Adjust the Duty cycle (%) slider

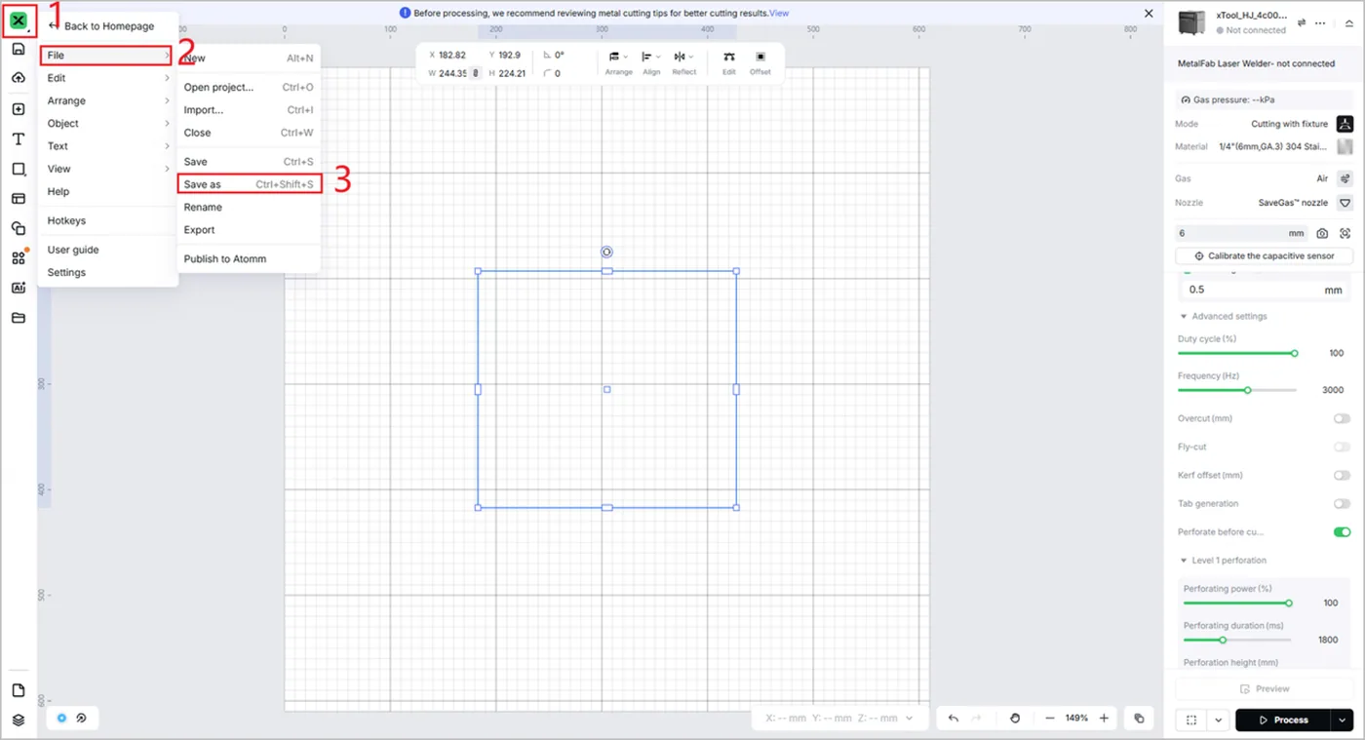coord(1236,353)
